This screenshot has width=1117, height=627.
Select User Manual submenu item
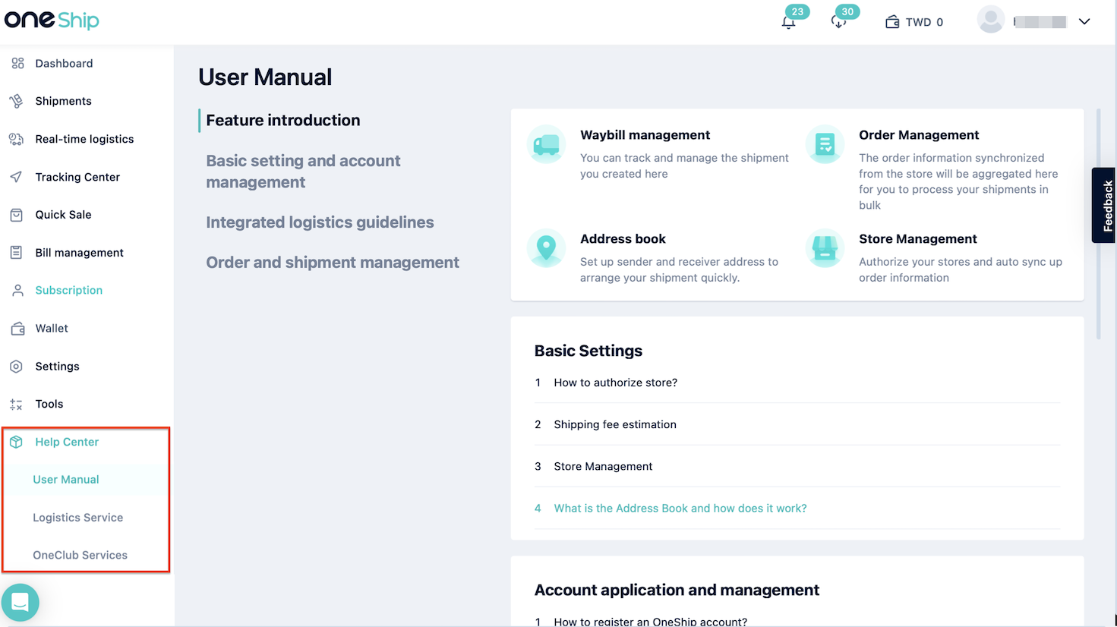tap(66, 480)
